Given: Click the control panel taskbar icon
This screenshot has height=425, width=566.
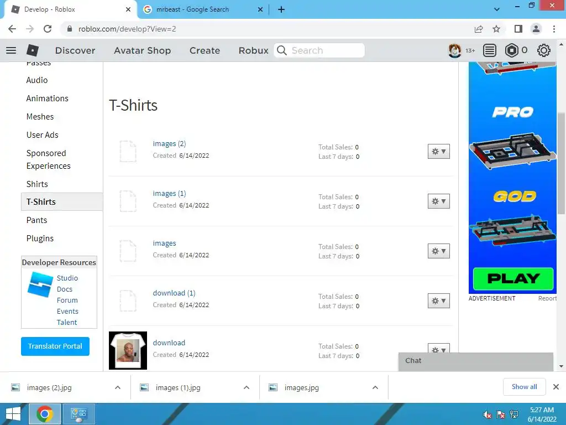Looking at the screenshot, I should pyautogui.click(x=80, y=414).
